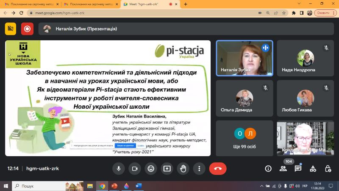
Task: Open the emoji reactions button
Action: [x=151, y=169]
